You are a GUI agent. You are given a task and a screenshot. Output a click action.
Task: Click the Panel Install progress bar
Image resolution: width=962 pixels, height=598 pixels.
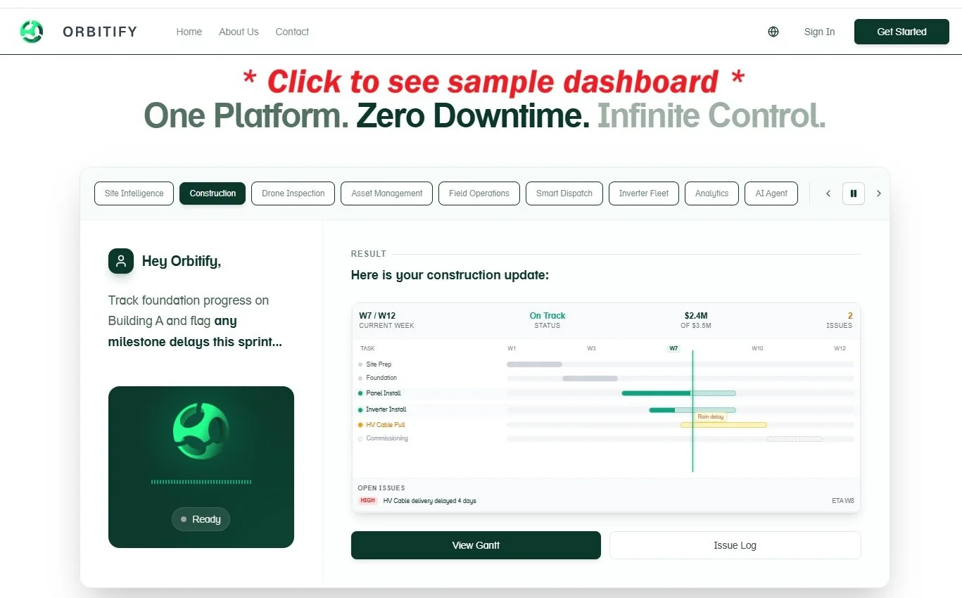click(x=678, y=393)
